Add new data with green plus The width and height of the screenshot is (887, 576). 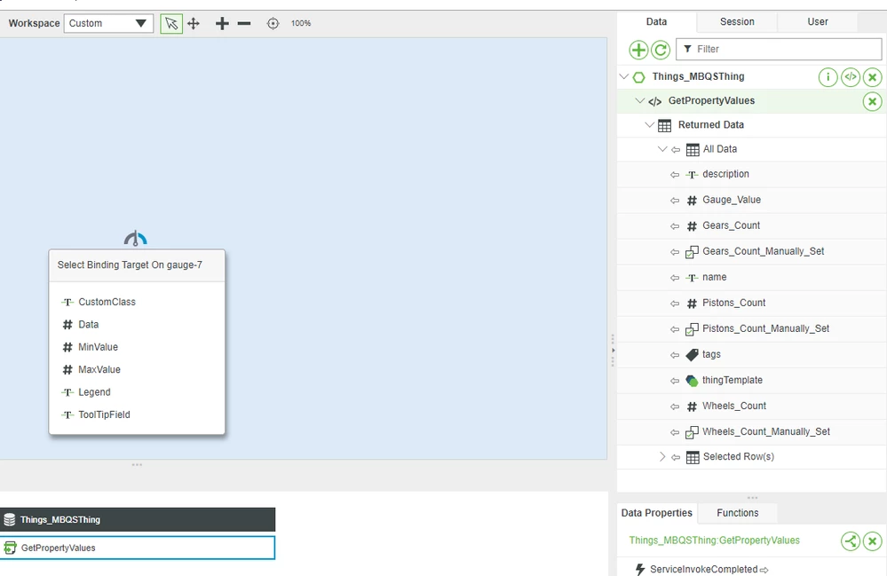click(x=638, y=50)
